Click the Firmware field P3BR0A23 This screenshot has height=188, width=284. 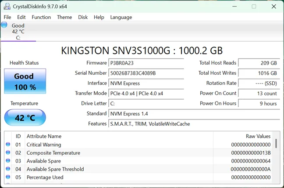tap(146, 63)
